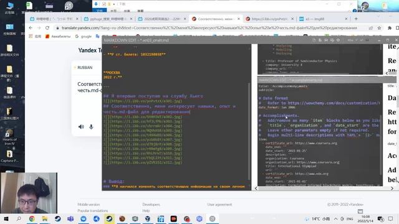Screen dimensions: 399x224
Task: Open the taskbar clock and date
Action: click(x=365, y=218)
